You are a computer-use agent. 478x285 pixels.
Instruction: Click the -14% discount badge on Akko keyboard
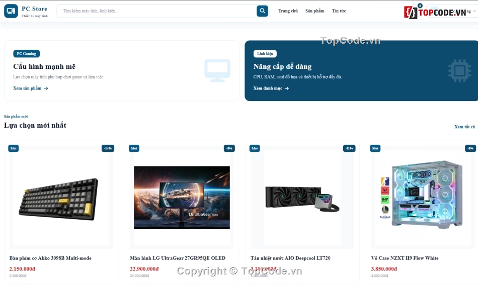tap(108, 148)
